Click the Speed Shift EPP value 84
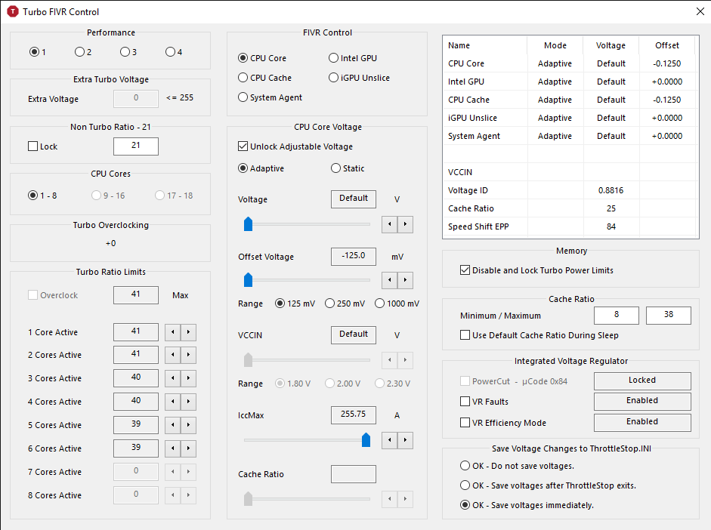This screenshot has width=711, height=530. click(x=611, y=226)
